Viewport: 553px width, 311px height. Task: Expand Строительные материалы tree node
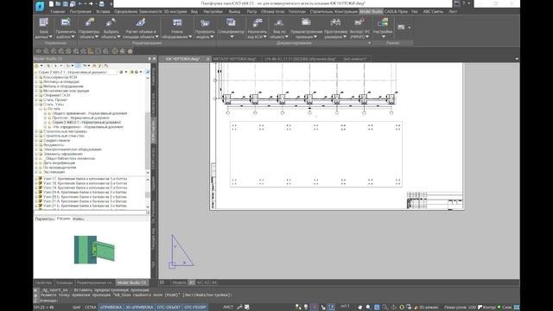point(36,131)
